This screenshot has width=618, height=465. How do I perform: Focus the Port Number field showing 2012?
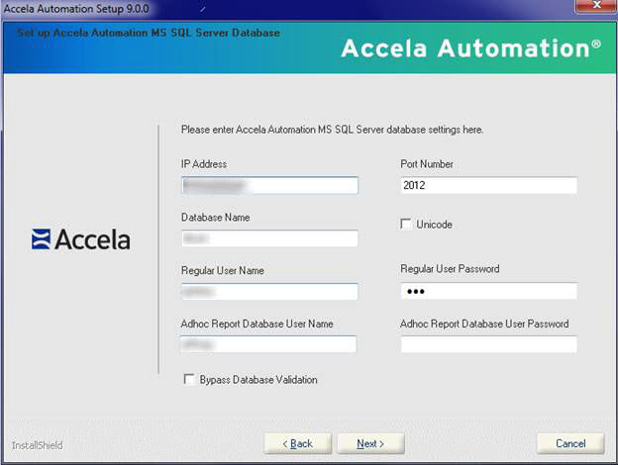click(488, 185)
